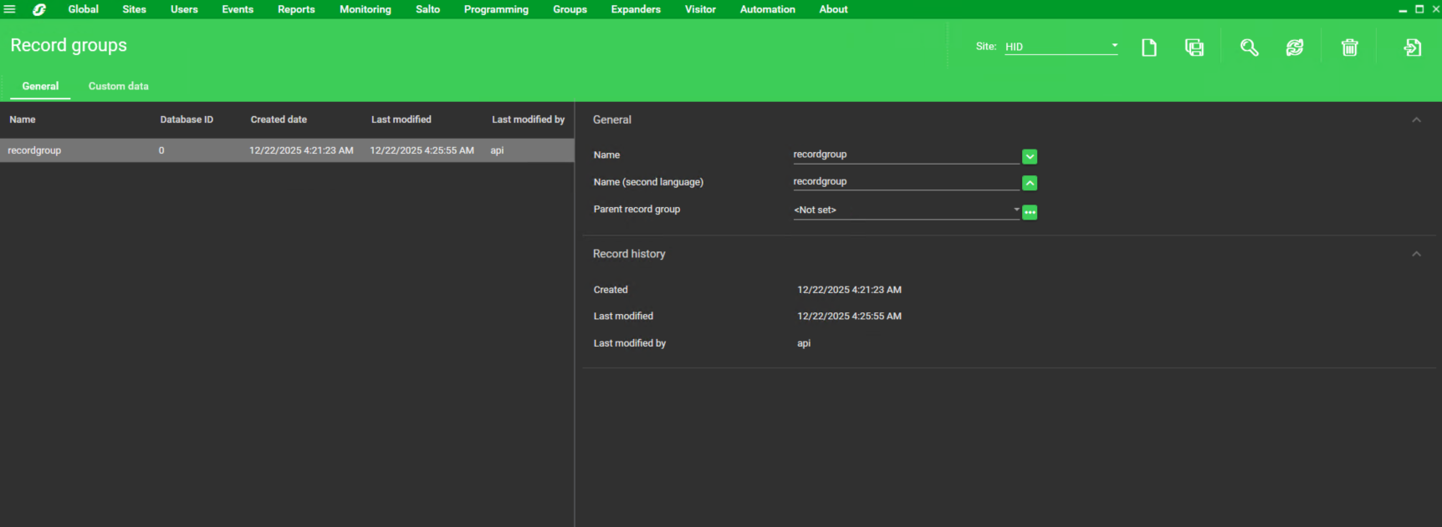Sort by Last modified column
Image resolution: width=1442 pixels, height=527 pixels.
(401, 119)
